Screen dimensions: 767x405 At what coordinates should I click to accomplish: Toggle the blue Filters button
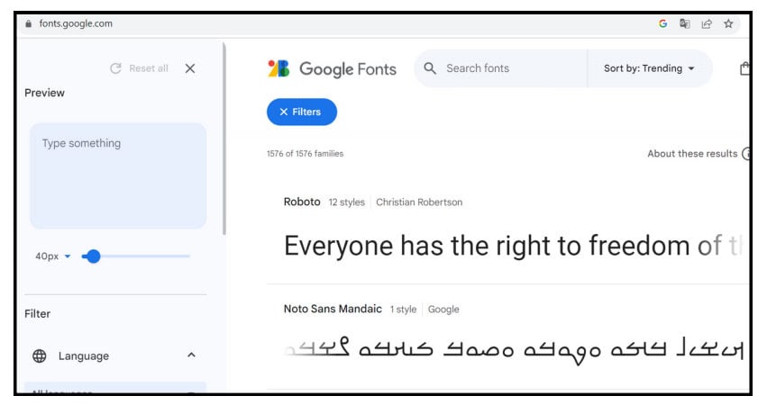[x=301, y=112]
